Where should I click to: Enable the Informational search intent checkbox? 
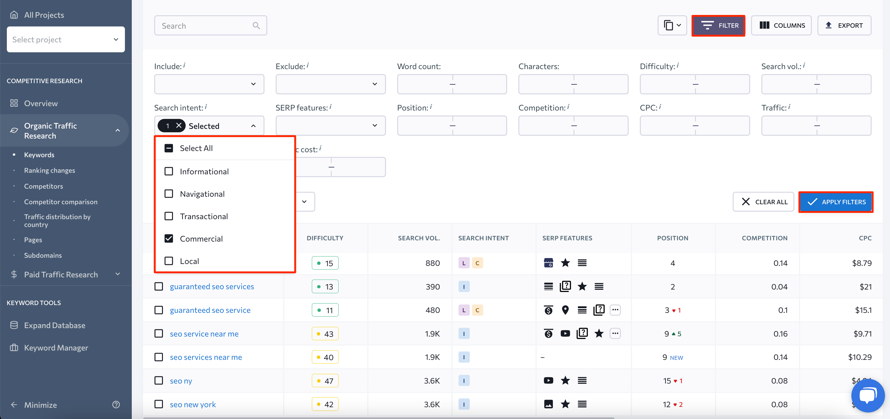(169, 171)
